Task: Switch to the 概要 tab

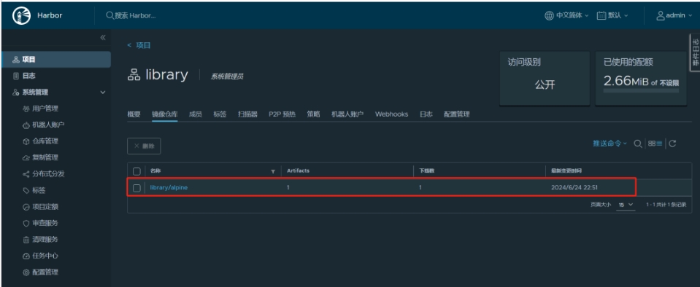Action: [x=134, y=114]
